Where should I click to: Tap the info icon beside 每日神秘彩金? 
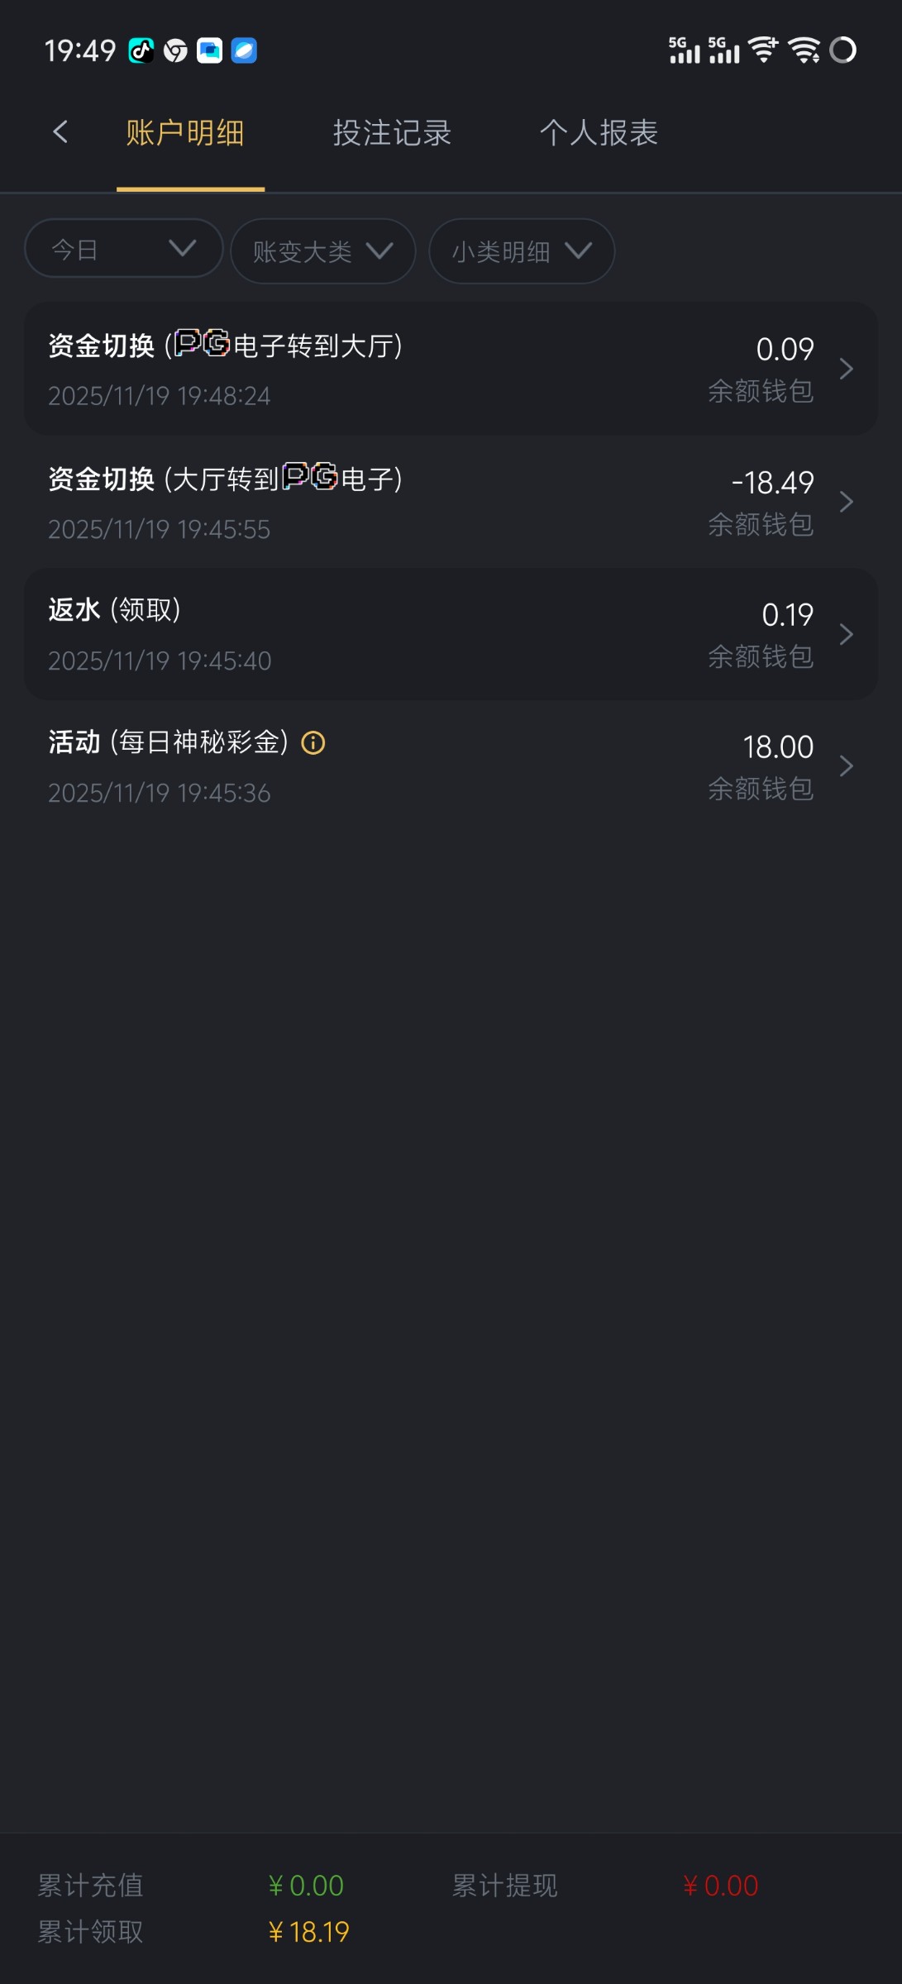click(x=313, y=743)
